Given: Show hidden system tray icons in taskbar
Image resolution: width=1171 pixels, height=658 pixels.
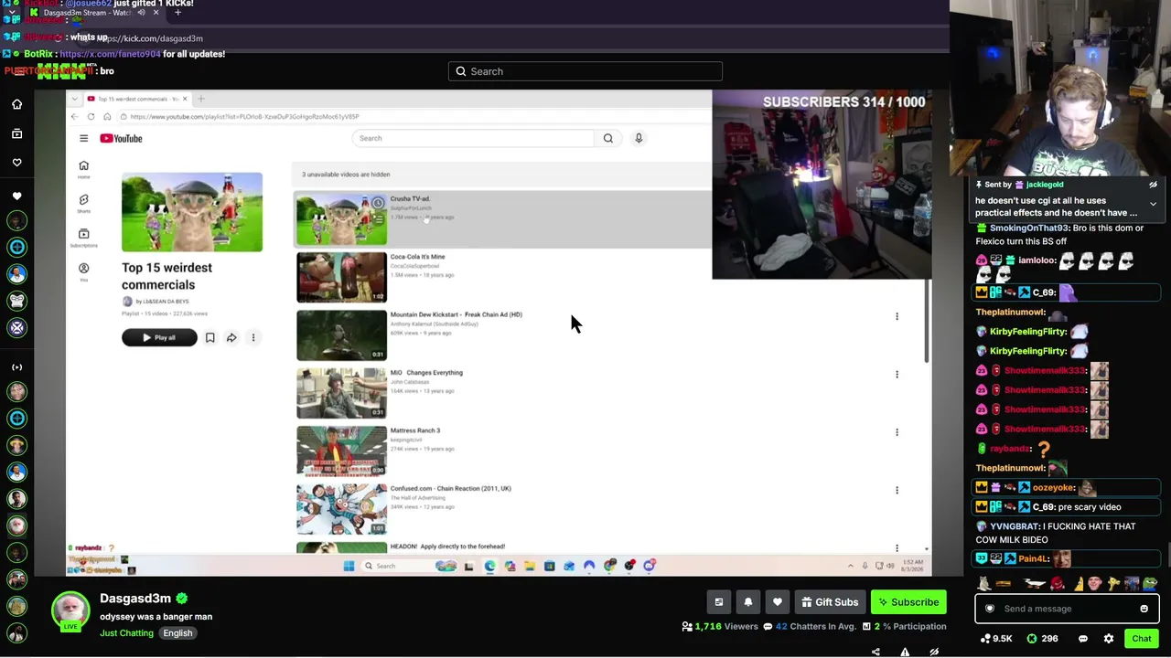Looking at the screenshot, I should 850,567.
